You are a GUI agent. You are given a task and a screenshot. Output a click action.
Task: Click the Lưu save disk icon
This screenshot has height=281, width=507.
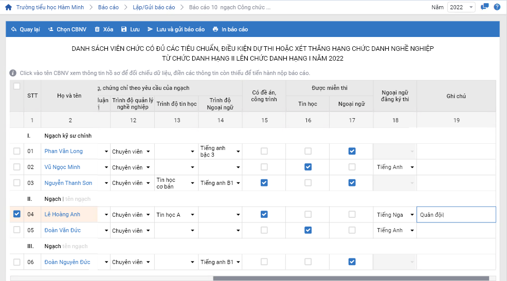[124, 30]
